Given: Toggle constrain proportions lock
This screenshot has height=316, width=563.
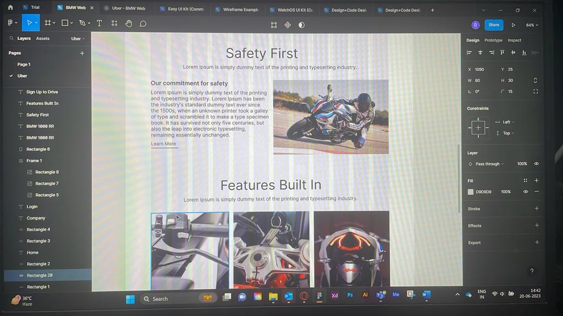Looking at the screenshot, I should point(536,80).
